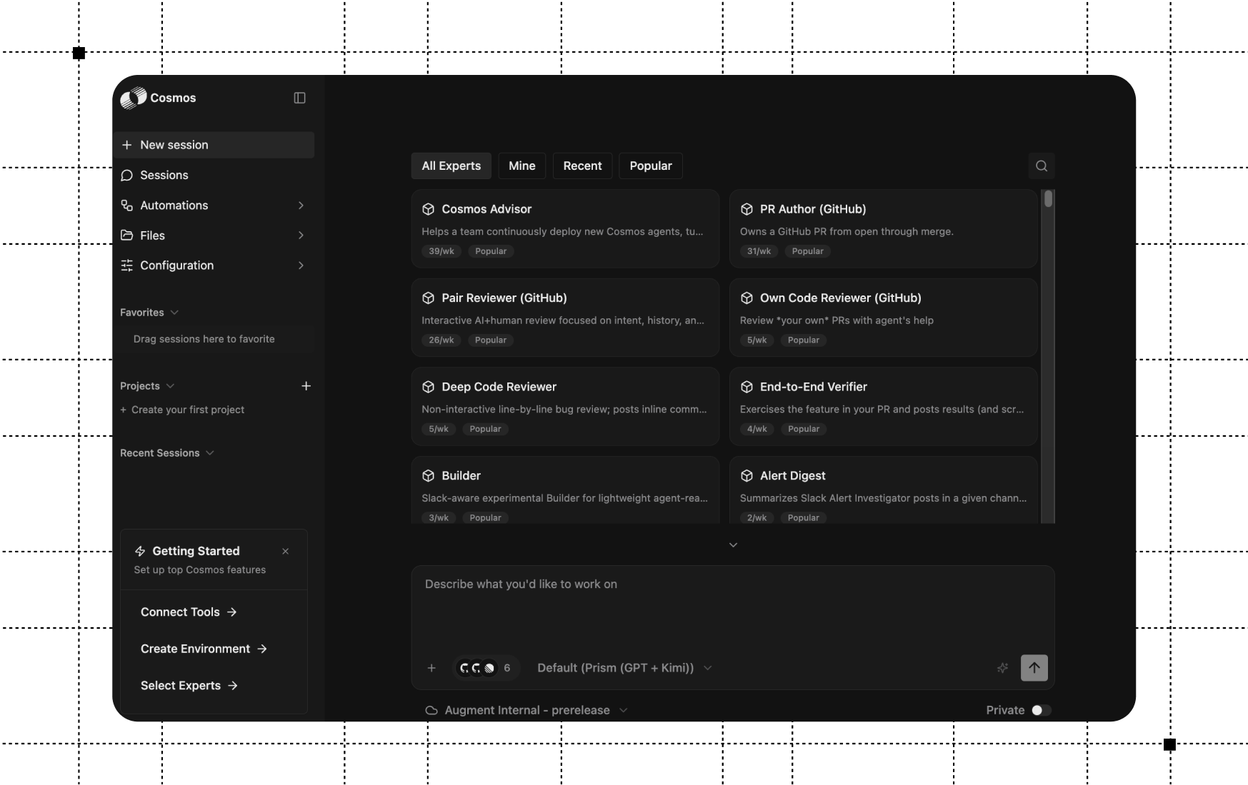
Task: Click the cube icon on End-to-End Verifier
Action: point(747,387)
